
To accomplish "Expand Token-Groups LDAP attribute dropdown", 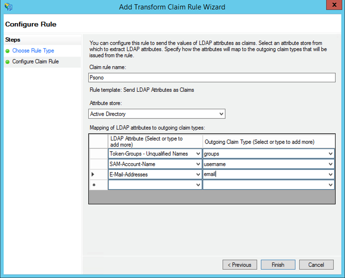I will click(x=198, y=154).
